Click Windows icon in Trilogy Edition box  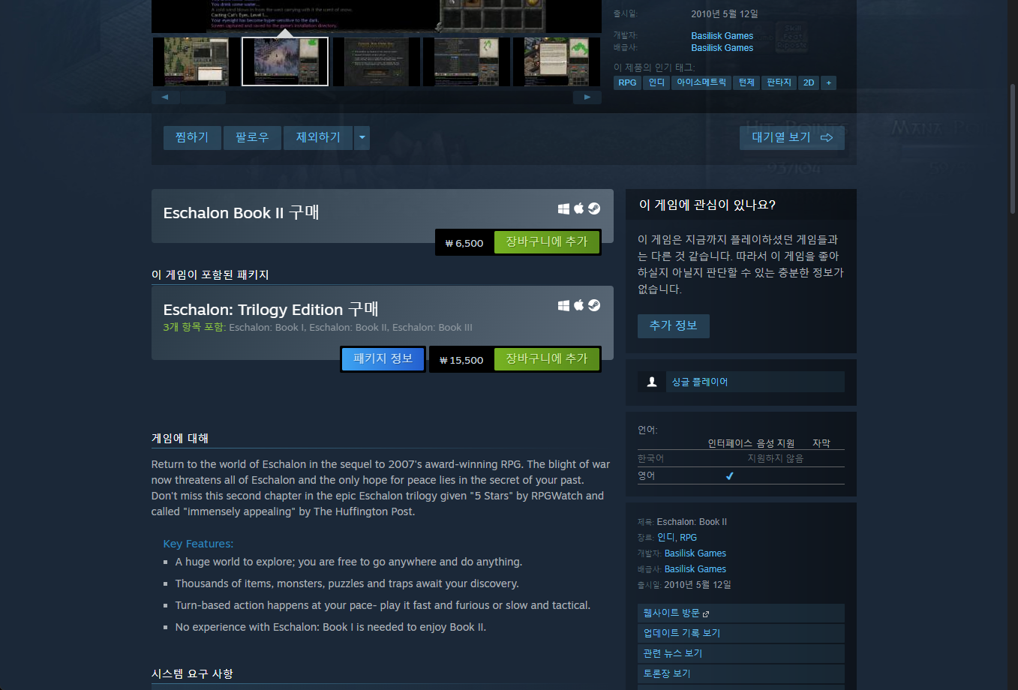563,305
